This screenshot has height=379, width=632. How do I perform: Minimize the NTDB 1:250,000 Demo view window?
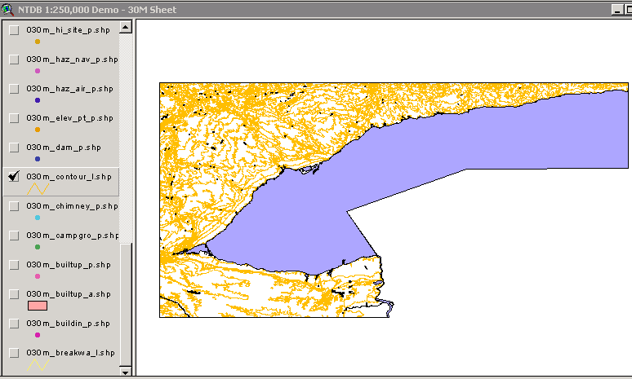617,10
